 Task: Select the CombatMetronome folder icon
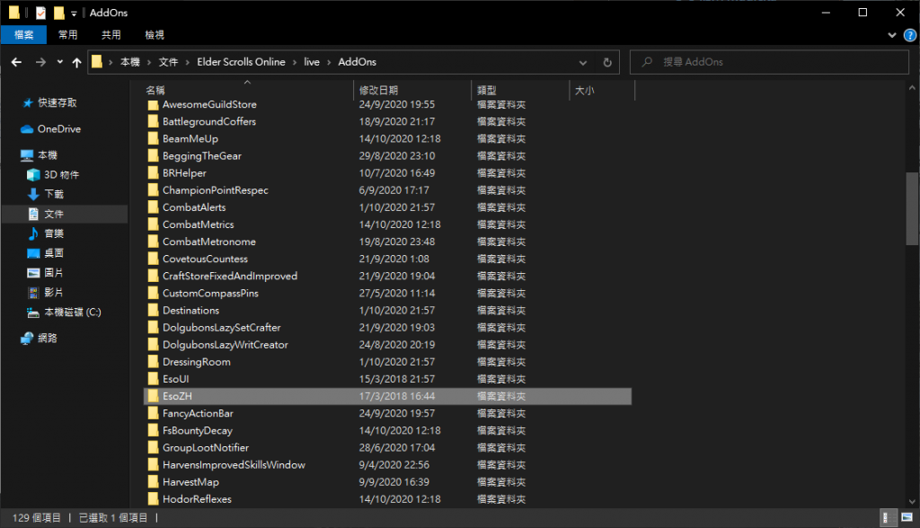tap(153, 242)
